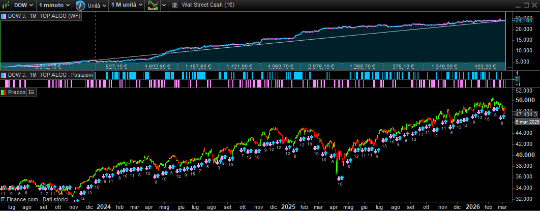
Task: Open the DOW instrument dropdown
Action: 23,5
